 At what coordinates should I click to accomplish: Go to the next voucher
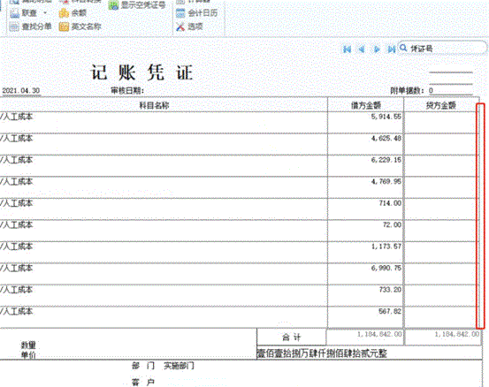coord(377,49)
